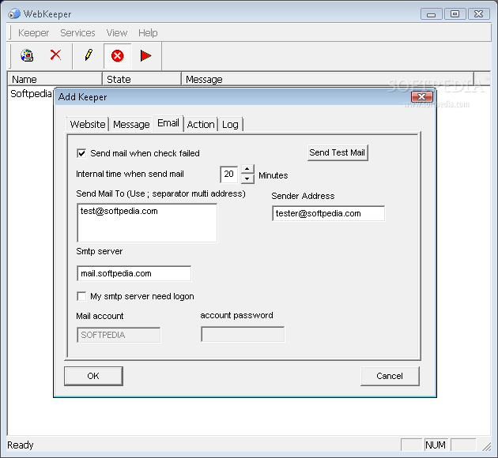Select the Email tab
Screen dimensions: 498x458
click(x=168, y=123)
